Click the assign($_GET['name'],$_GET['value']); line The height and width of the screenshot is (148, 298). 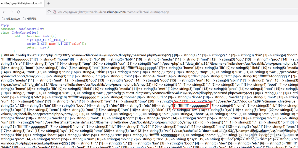pyautogui.click(x=57, y=44)
